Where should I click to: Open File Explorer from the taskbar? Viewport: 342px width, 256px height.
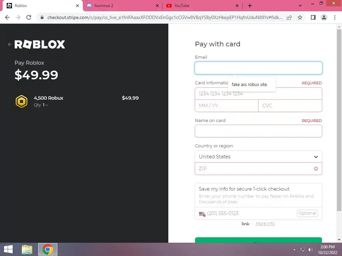coord(27,249)
